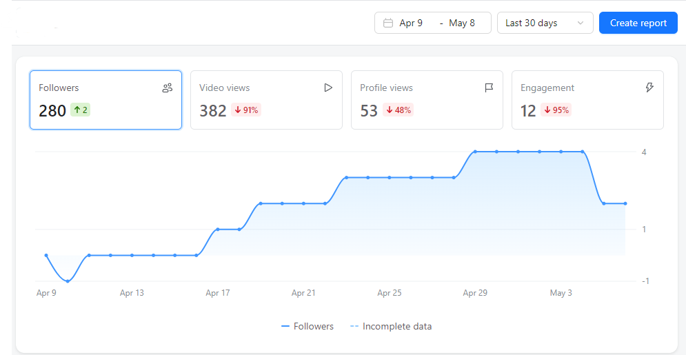Edit the Apr 9 start date field
This screenshot has height=355, width=686.
tap(411, 23)
